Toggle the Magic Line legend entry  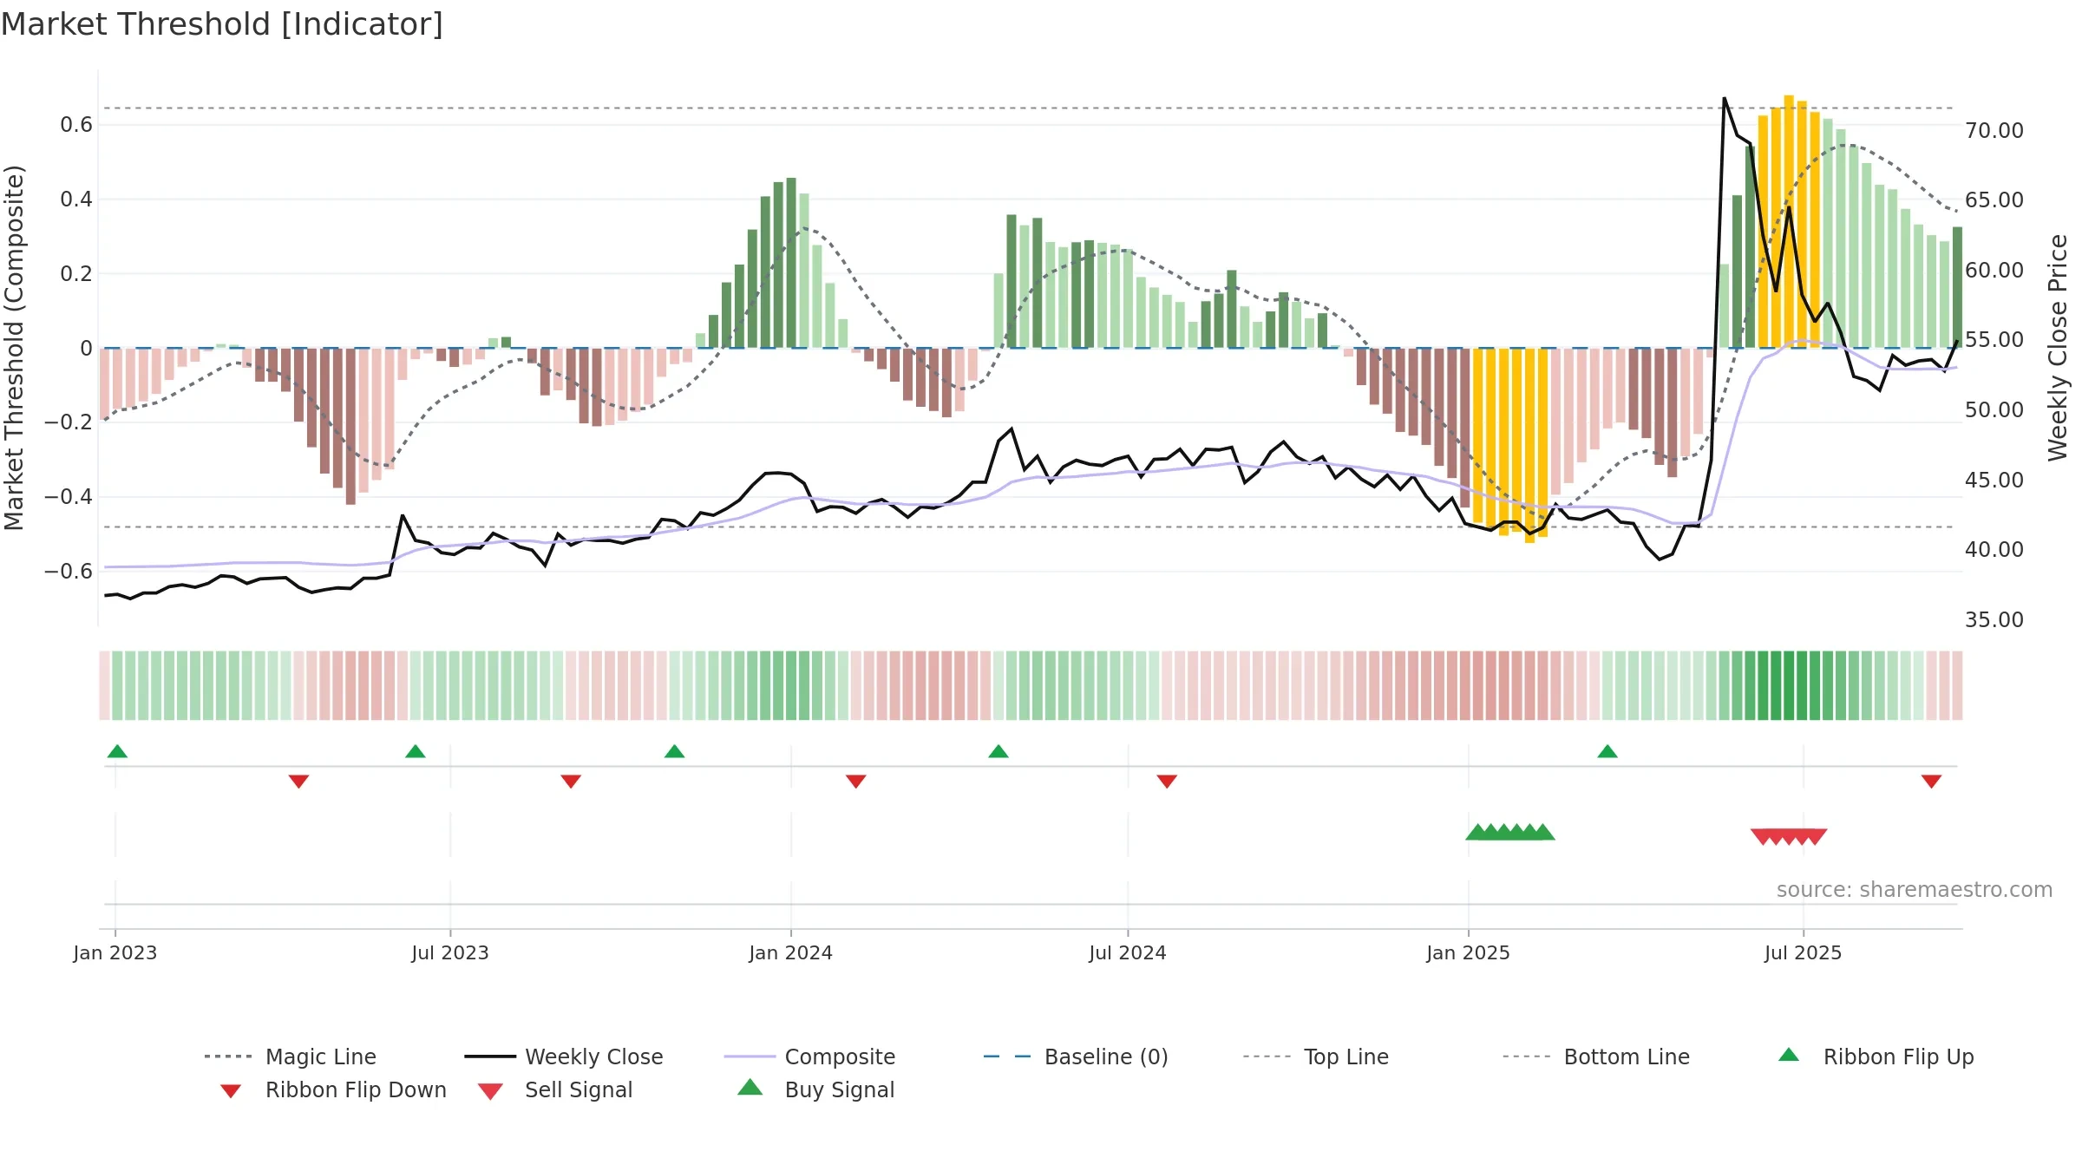[x=291, y=1057]
